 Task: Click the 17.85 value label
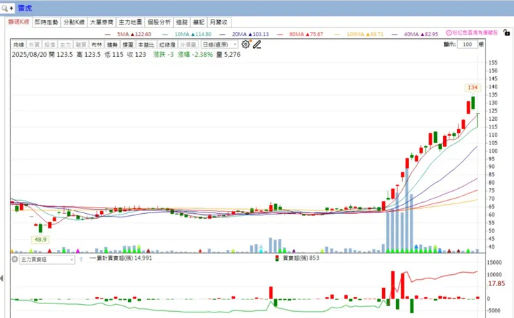[497, 283]
